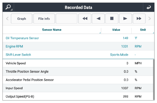
Task: Open the search magnifier icon
Action: pyautogui.click(x=8, y=7)
